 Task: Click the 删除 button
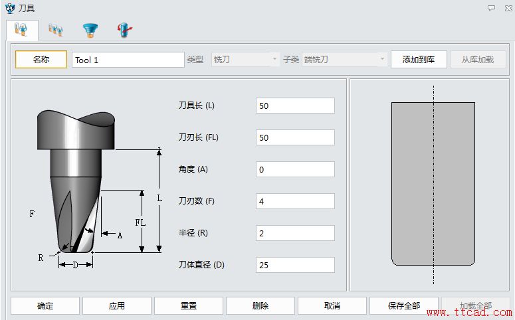tap(260, 306)
